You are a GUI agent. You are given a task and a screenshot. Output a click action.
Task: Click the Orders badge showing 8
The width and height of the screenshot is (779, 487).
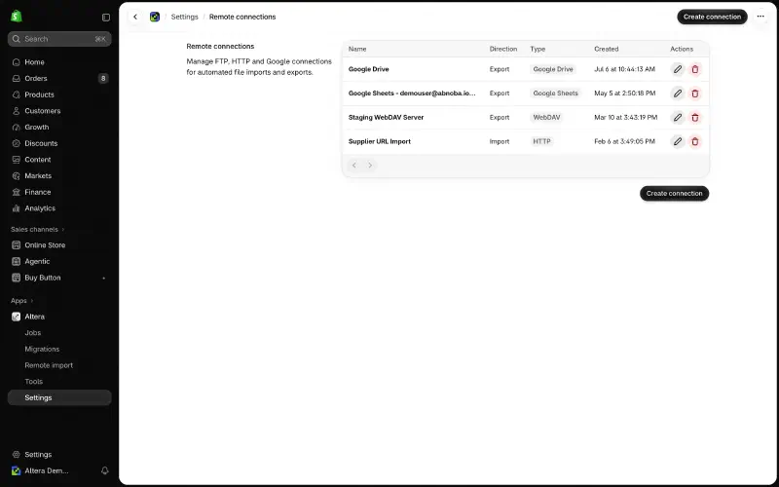pyautogui.click(x=103, y=79)
